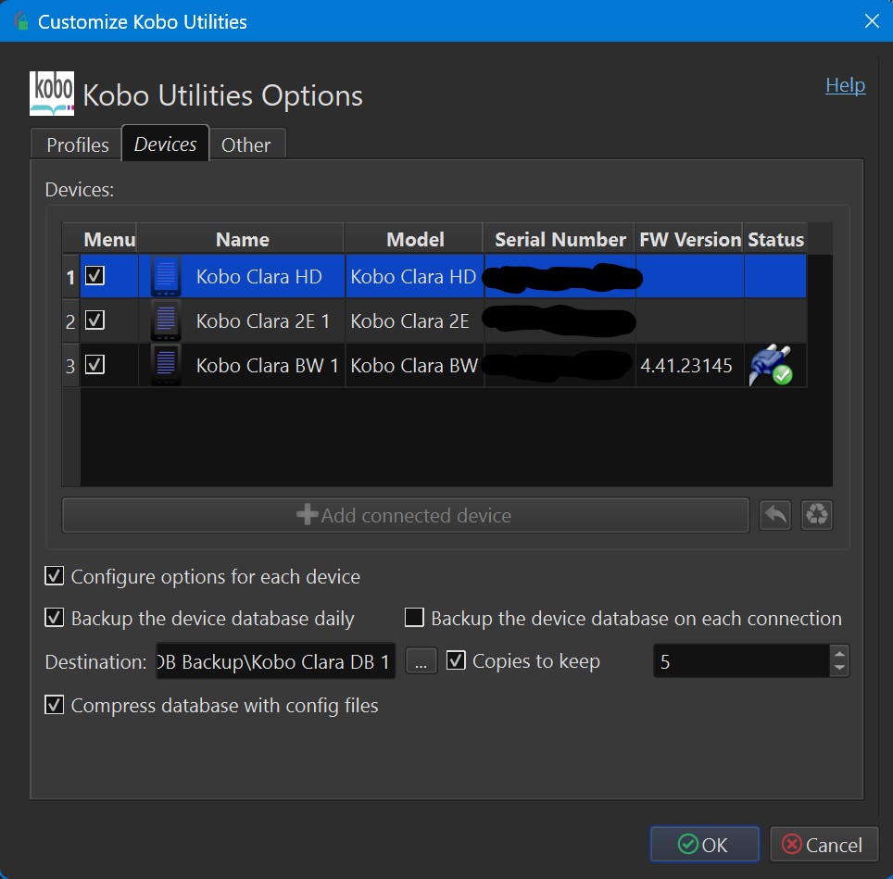This screenshot has height=879, width=893.
Task: Click the Kobo Clara 2E 1 device icon
Action: point(166,320)
